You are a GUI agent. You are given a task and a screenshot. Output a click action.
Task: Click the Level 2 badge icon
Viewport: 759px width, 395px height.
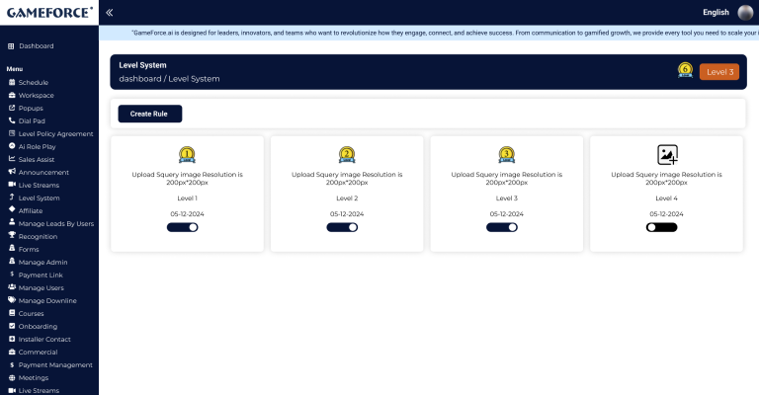(x=347, y=154)
